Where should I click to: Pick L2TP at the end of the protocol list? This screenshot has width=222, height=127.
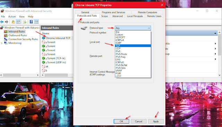[x=133, y=76]
